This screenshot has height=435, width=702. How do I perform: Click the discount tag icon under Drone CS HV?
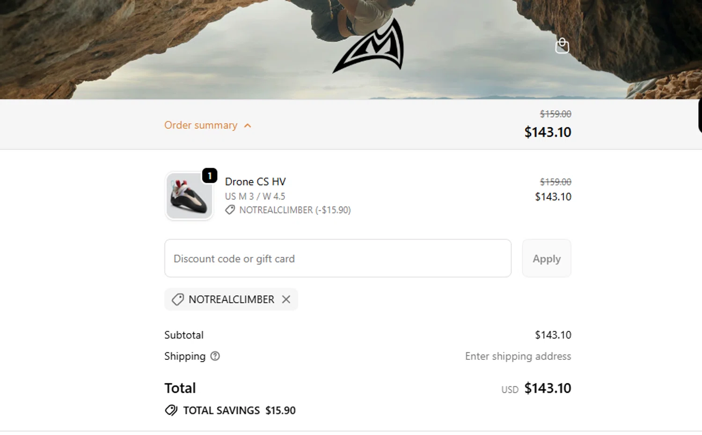[230, 210]
